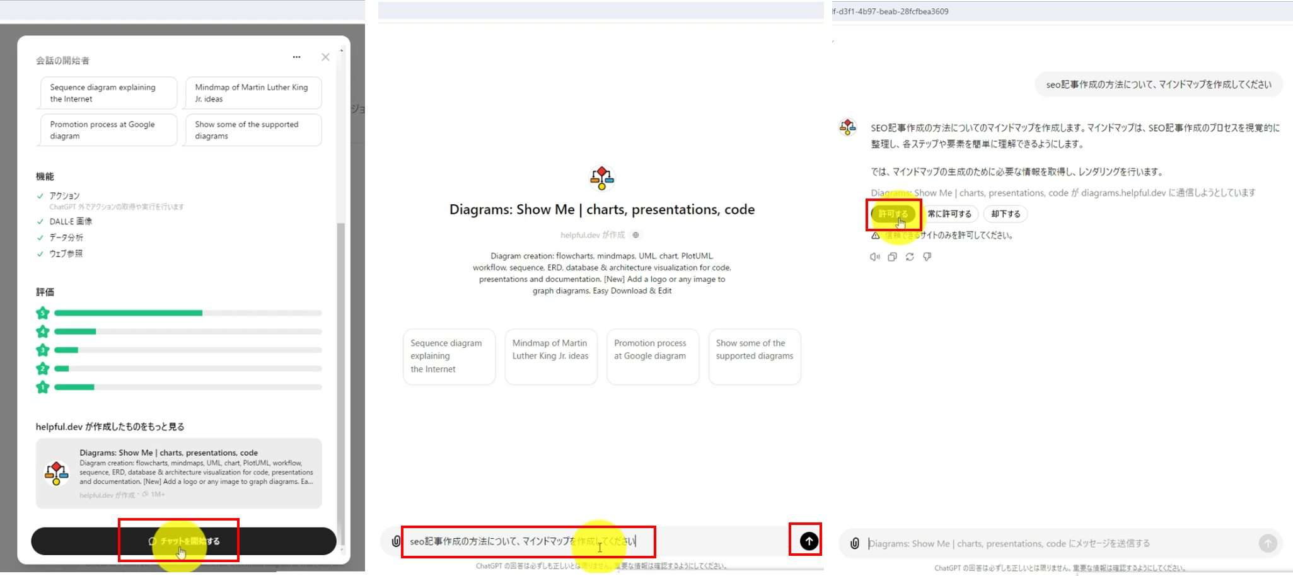Open the helpful.dev Diagrams: Show Me card
Image resolution: width=1293 pixels, height=576 pixels.
pos(178,473)
